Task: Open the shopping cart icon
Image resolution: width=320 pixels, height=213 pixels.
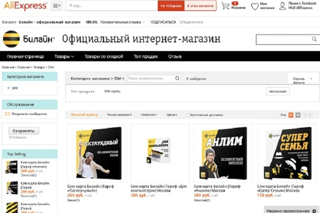Action: (226, 6)
